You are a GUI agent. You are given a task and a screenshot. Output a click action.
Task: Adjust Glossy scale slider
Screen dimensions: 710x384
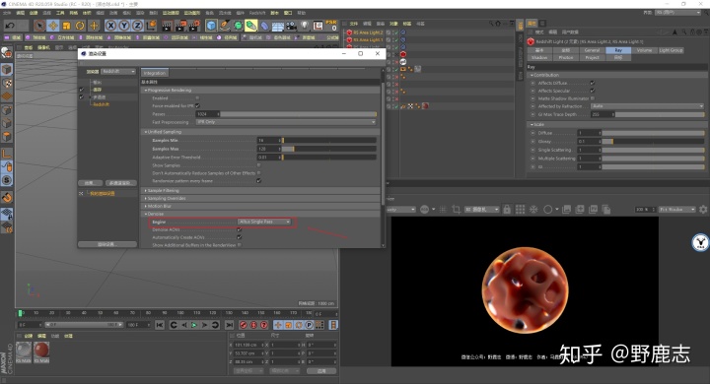pyautogui.click(x=653, y=142)
